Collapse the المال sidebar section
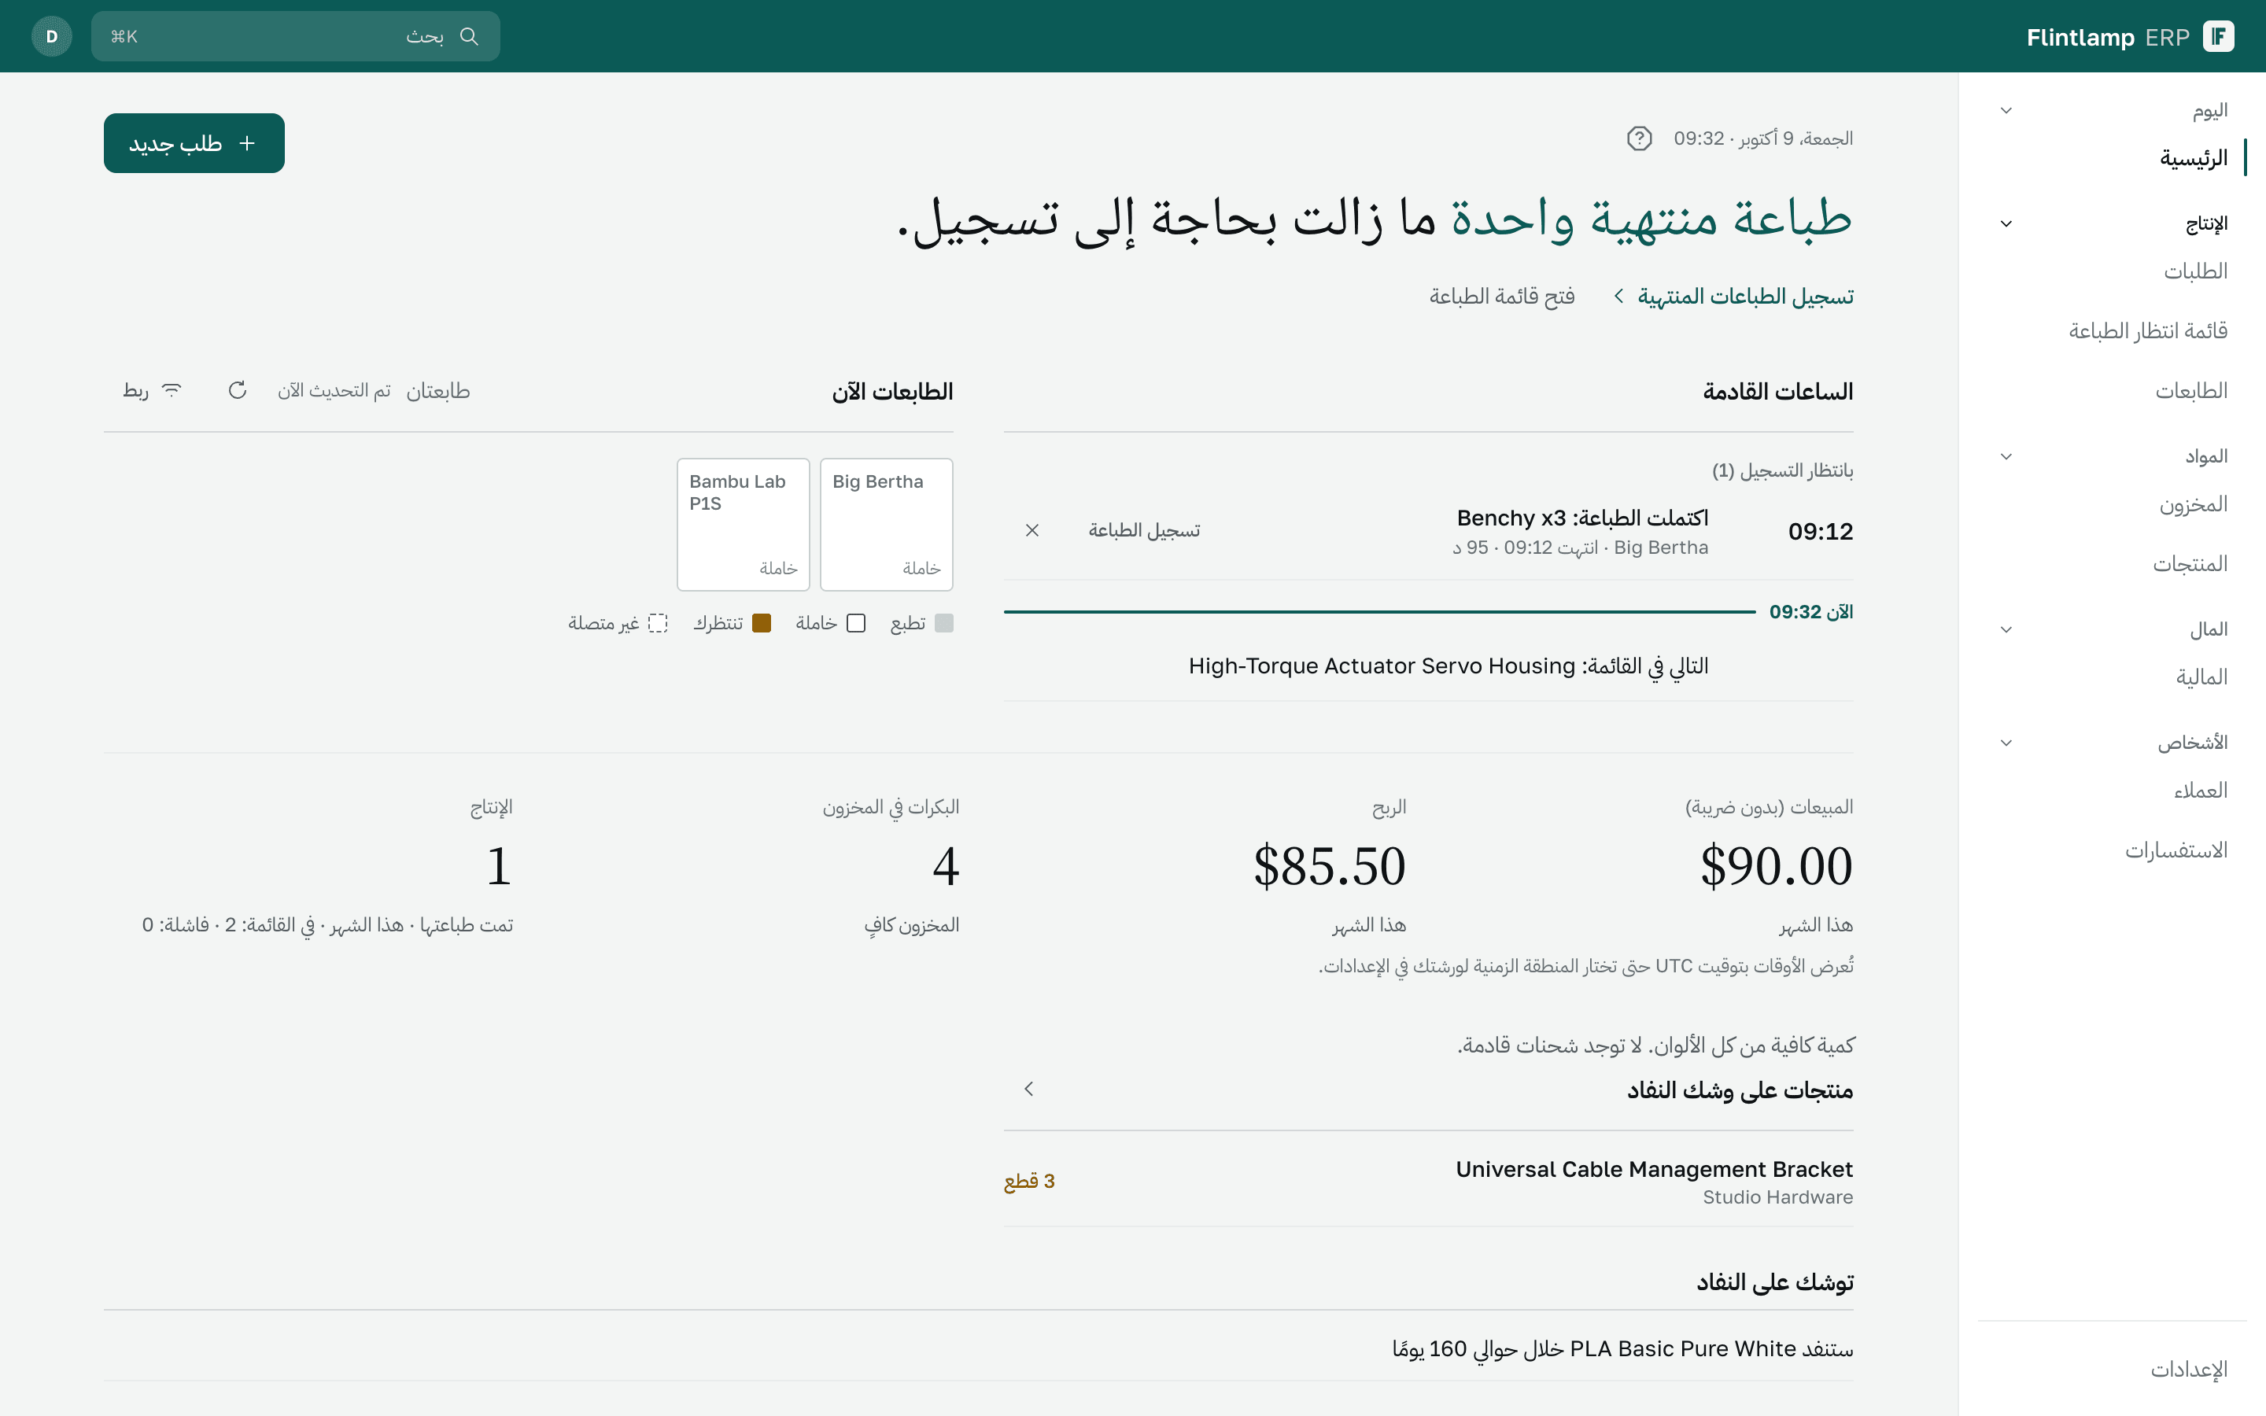 tap(2006, 629)
